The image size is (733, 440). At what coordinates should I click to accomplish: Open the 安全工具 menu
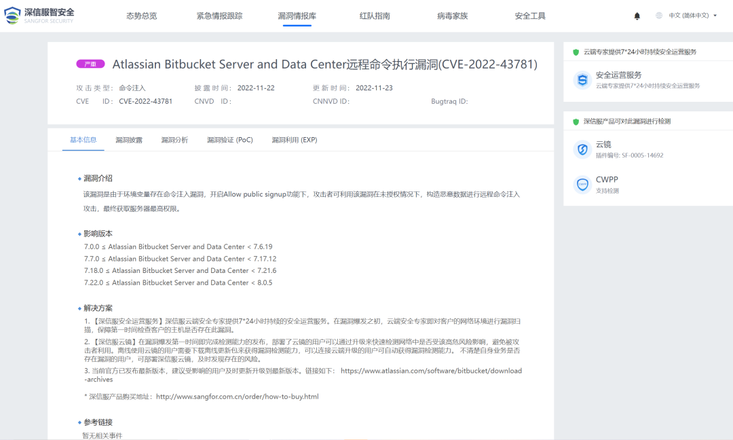click(530, 16)
